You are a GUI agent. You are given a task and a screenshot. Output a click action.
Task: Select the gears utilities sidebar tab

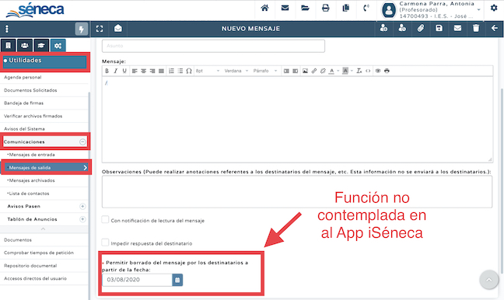pyautogui.click(x=58, y=46)
